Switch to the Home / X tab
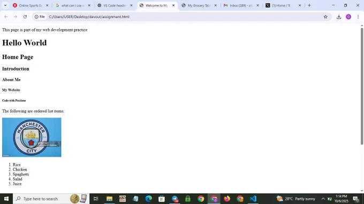The height and width of the screenshot is (204, 364). [283, 5]
